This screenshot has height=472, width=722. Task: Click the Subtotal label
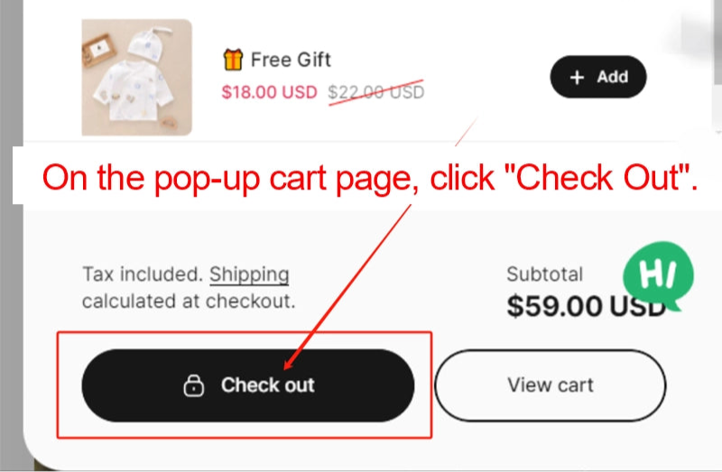(544, 274)
